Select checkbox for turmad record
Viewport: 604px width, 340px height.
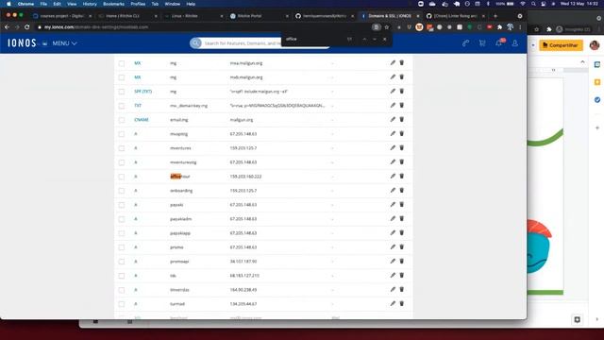pyautogui.click(x=122, y=304)
